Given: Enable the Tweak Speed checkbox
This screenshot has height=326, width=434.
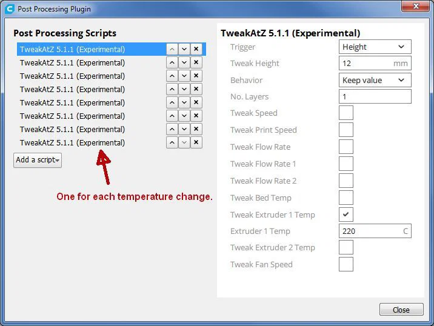Looking at the screenshot, I should click(346, 113).
